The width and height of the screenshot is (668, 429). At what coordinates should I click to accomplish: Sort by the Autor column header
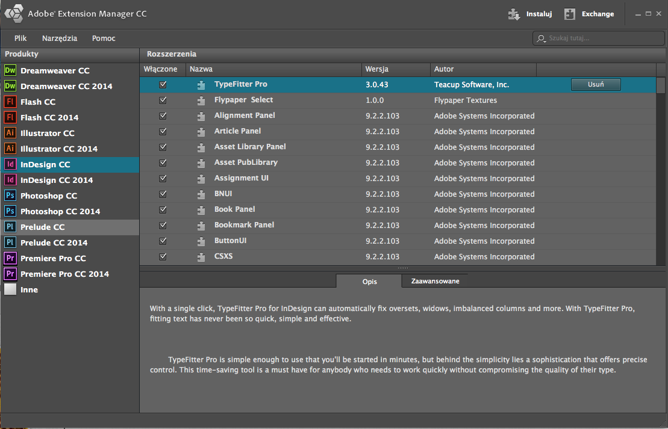[x=484, y=69]
